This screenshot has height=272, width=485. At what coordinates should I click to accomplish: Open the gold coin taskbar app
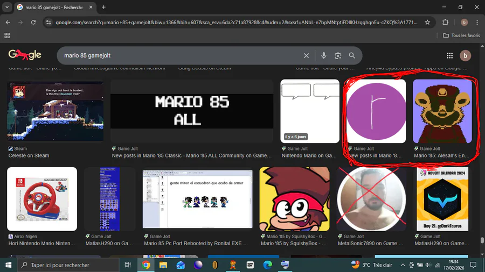click(x=215, y=265)
